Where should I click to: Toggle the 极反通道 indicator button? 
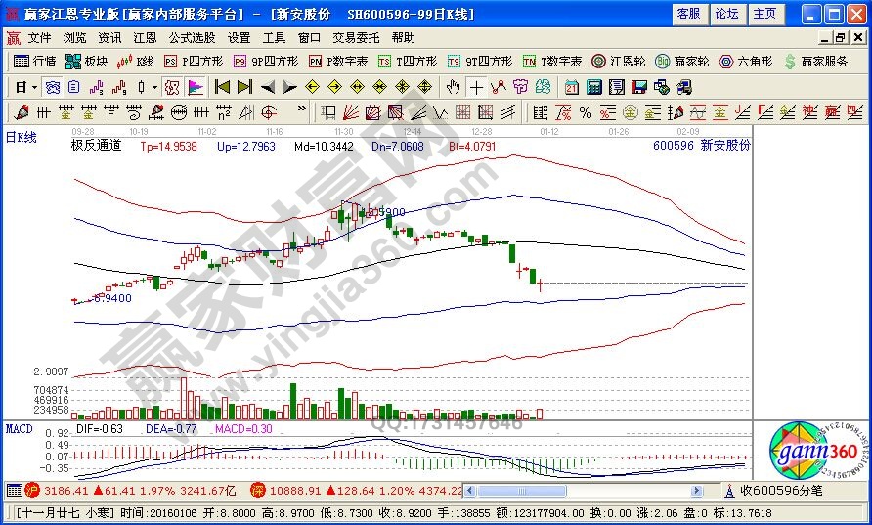[x=96, y=146]
